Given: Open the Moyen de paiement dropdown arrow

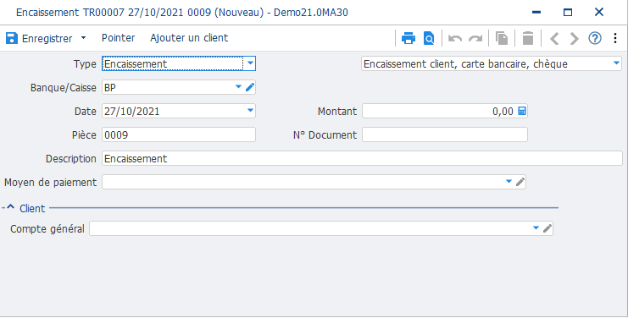Looking at the screenshot, I should click(x=509, y=181).
